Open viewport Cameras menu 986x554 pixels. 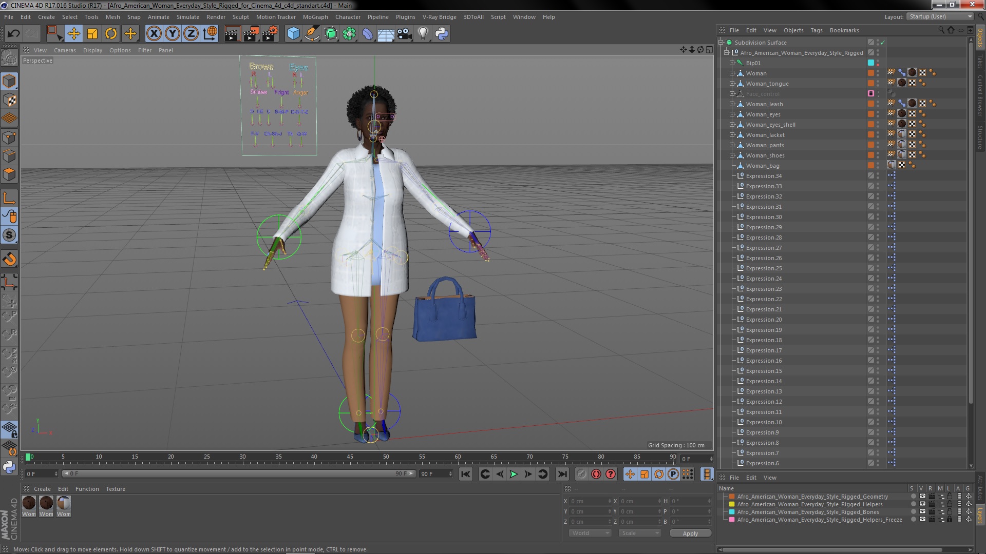coord(65,50)
